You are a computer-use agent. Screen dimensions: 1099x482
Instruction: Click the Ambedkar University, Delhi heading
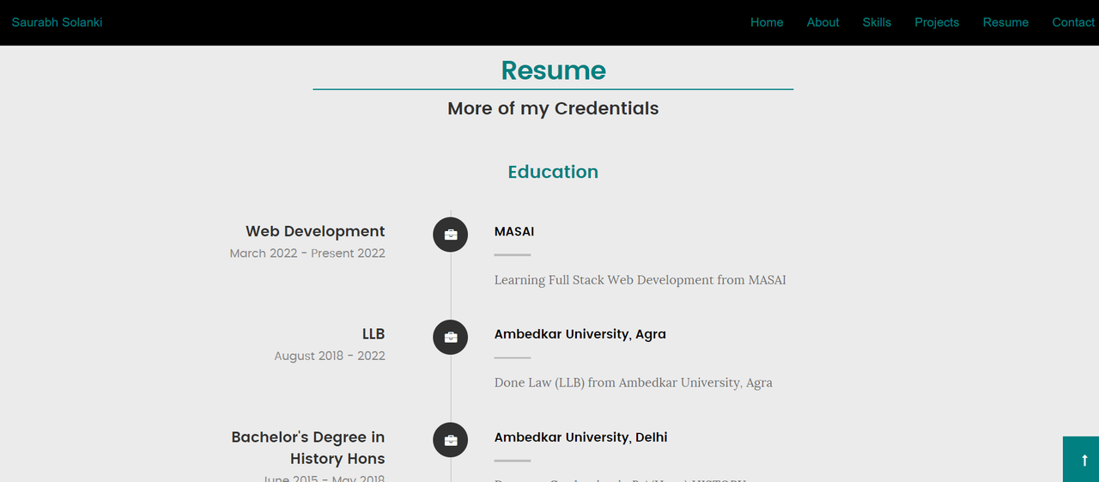(581, 437)
